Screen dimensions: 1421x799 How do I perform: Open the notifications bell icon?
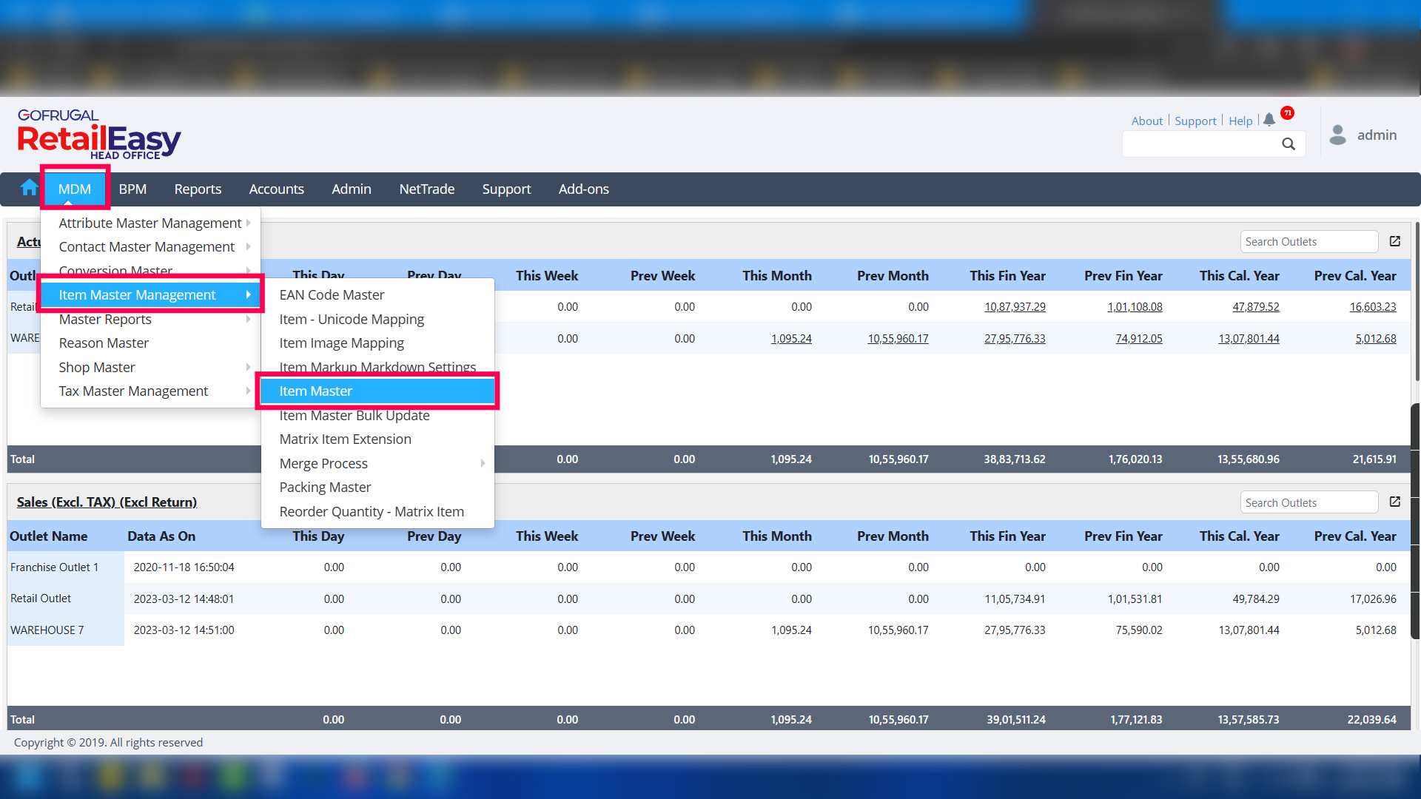tap(1269, 119)
